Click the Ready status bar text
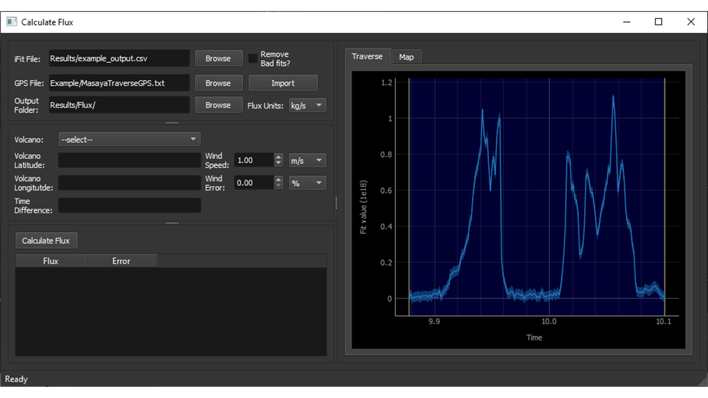 16,379
